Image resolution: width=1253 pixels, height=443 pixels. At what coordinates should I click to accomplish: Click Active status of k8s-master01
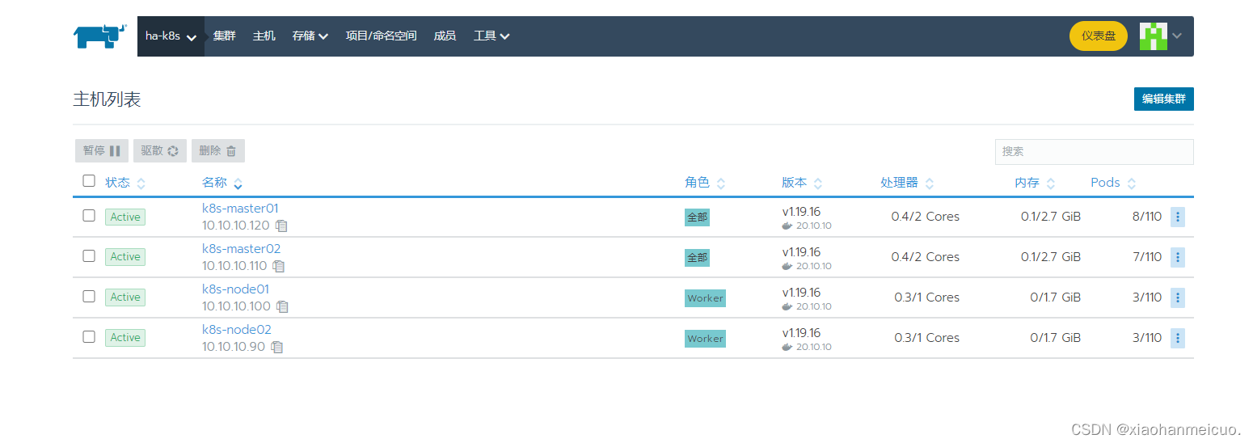point(125,217)
